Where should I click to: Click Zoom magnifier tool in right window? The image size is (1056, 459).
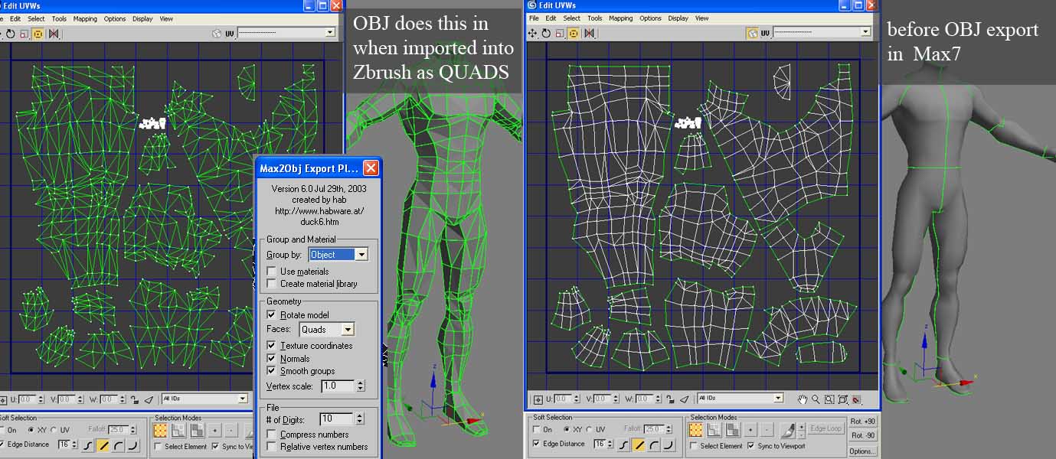[816, 399]
